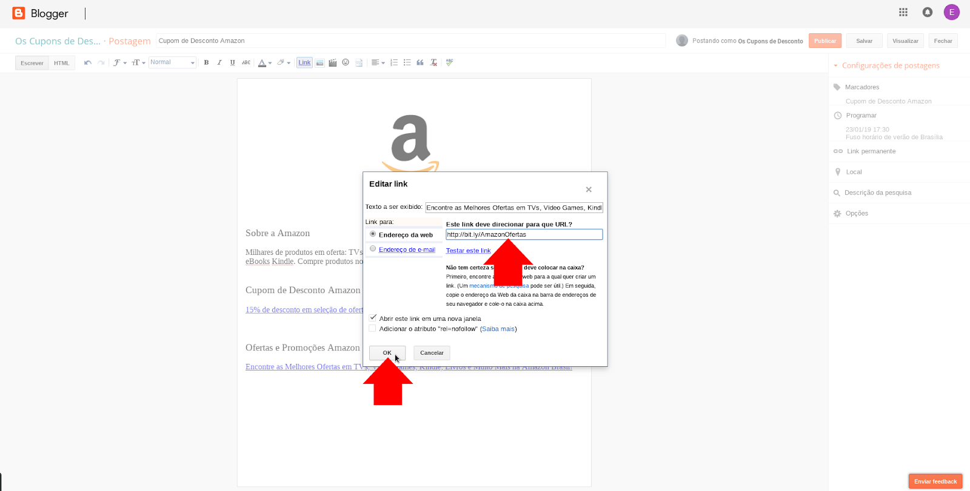This screenshot has height=491, width=970.
Task: Select the Endereço de e-mail radio
Action: pyautogui.click(x=373, y=248)
